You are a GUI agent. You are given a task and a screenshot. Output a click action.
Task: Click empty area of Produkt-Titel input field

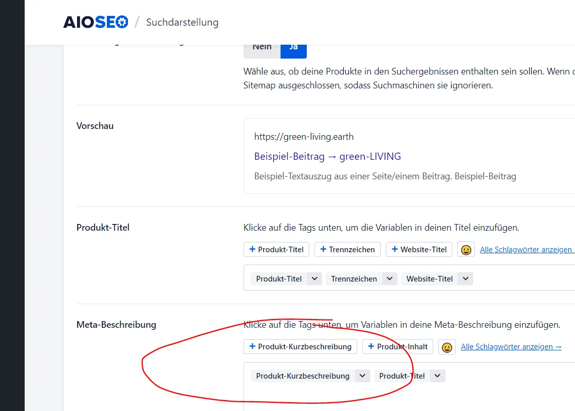tap(525, 278)
